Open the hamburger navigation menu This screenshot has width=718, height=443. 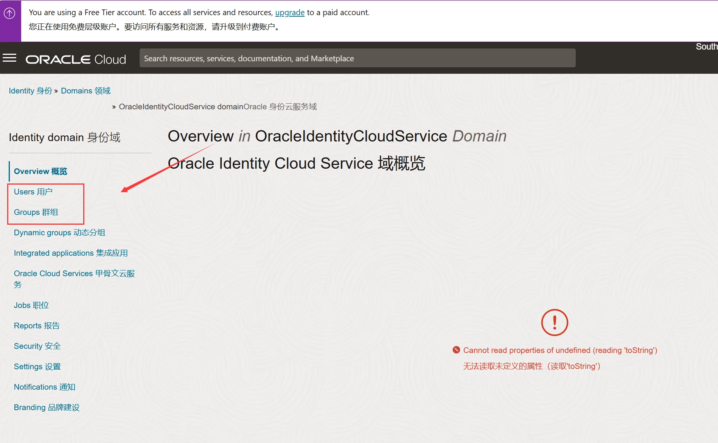coord(9,58)
